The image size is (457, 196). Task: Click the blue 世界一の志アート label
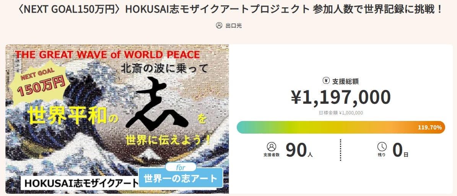[180, 178]
